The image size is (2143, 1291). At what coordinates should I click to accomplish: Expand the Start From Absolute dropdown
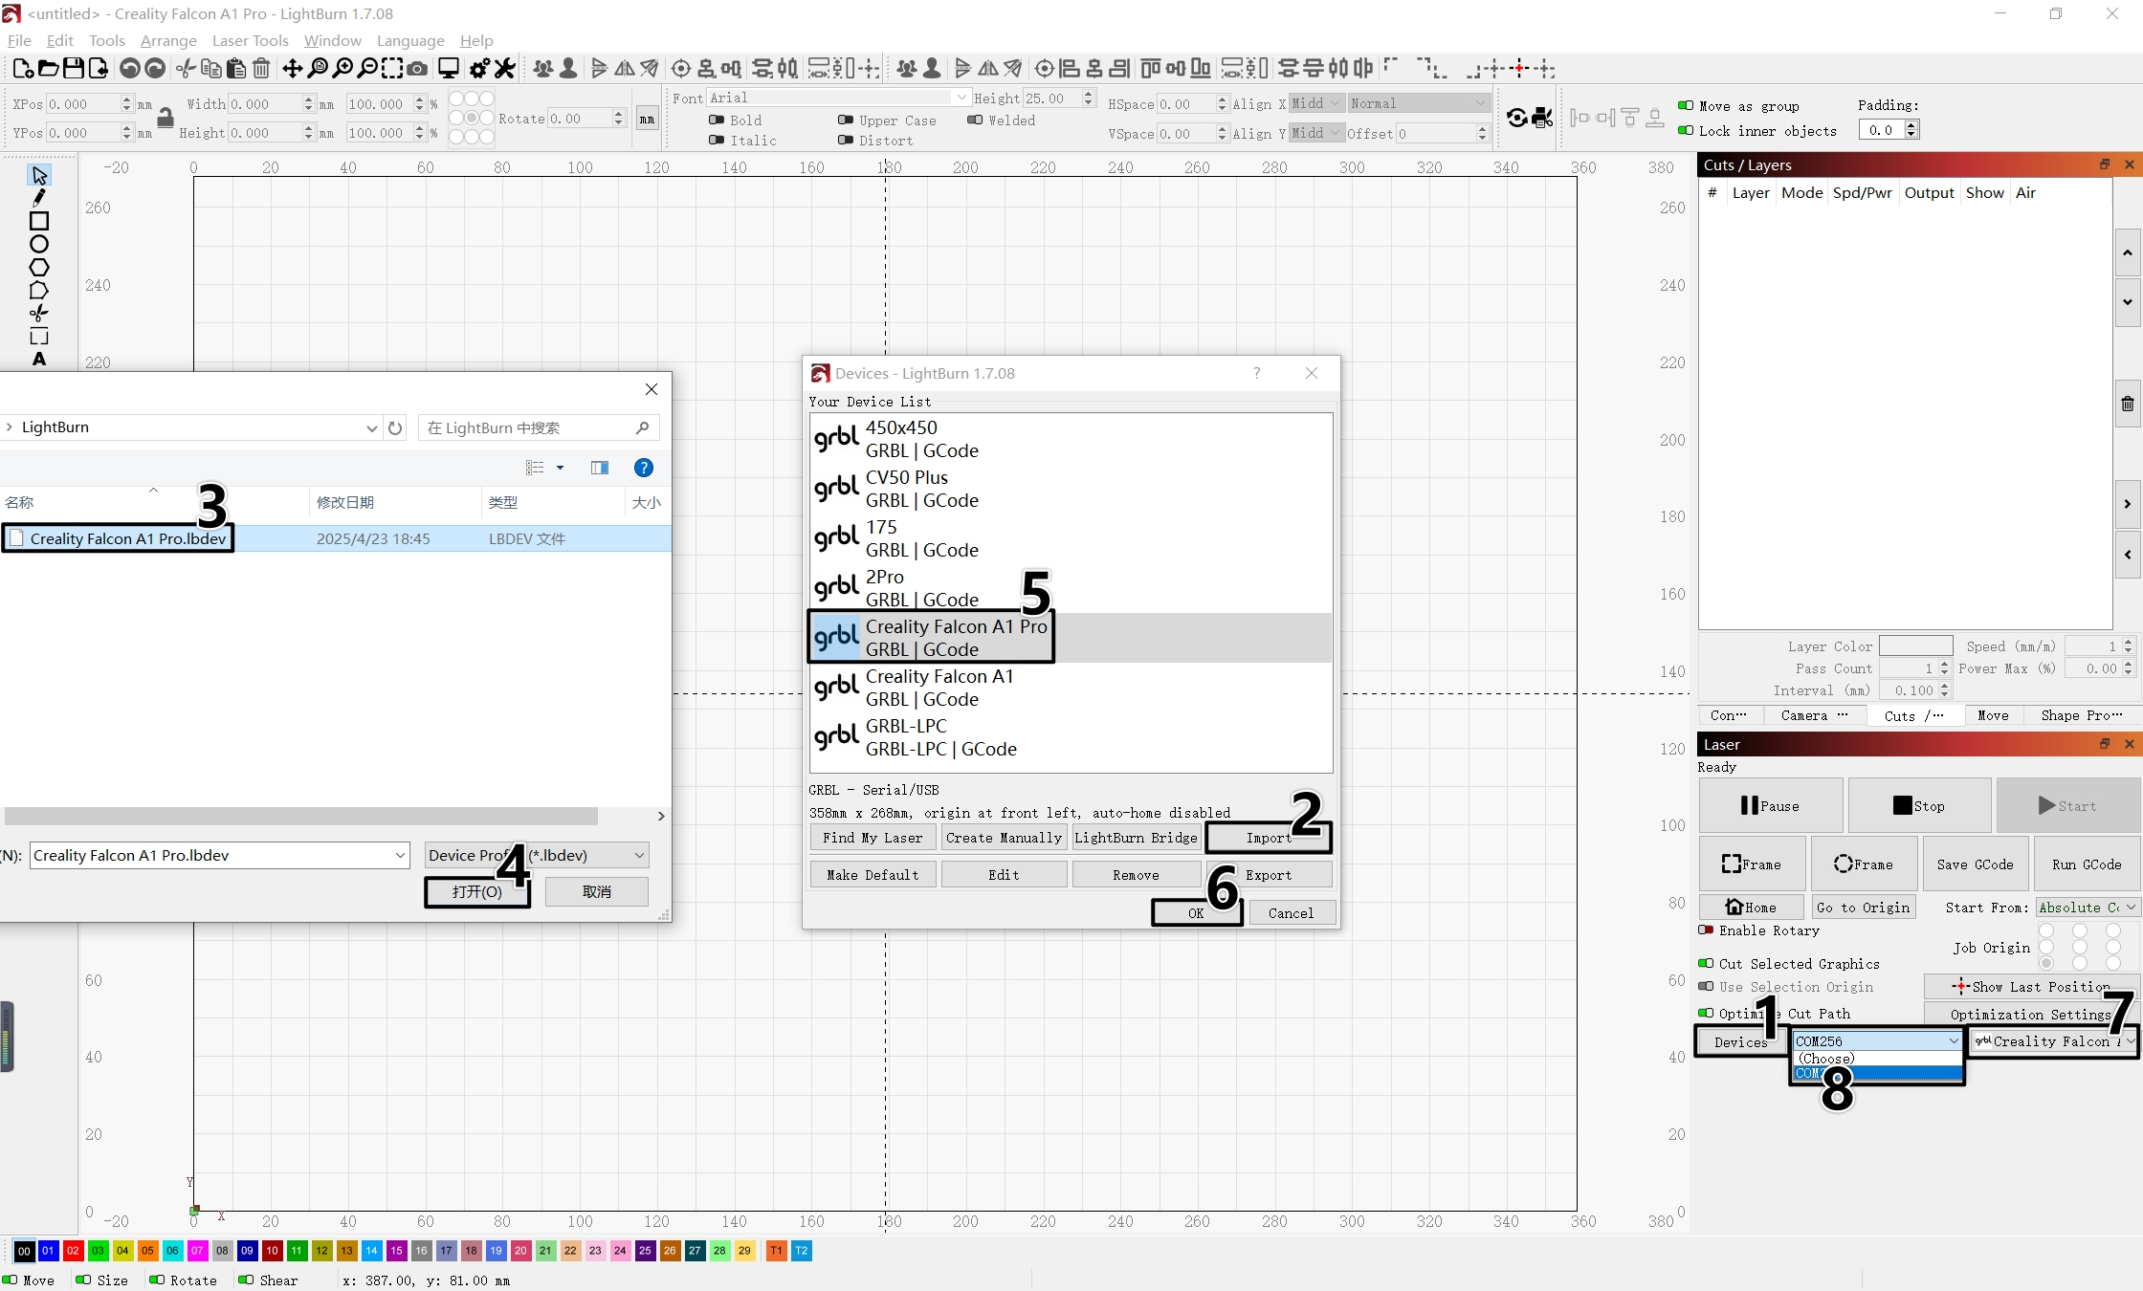tap(2087, 908)
